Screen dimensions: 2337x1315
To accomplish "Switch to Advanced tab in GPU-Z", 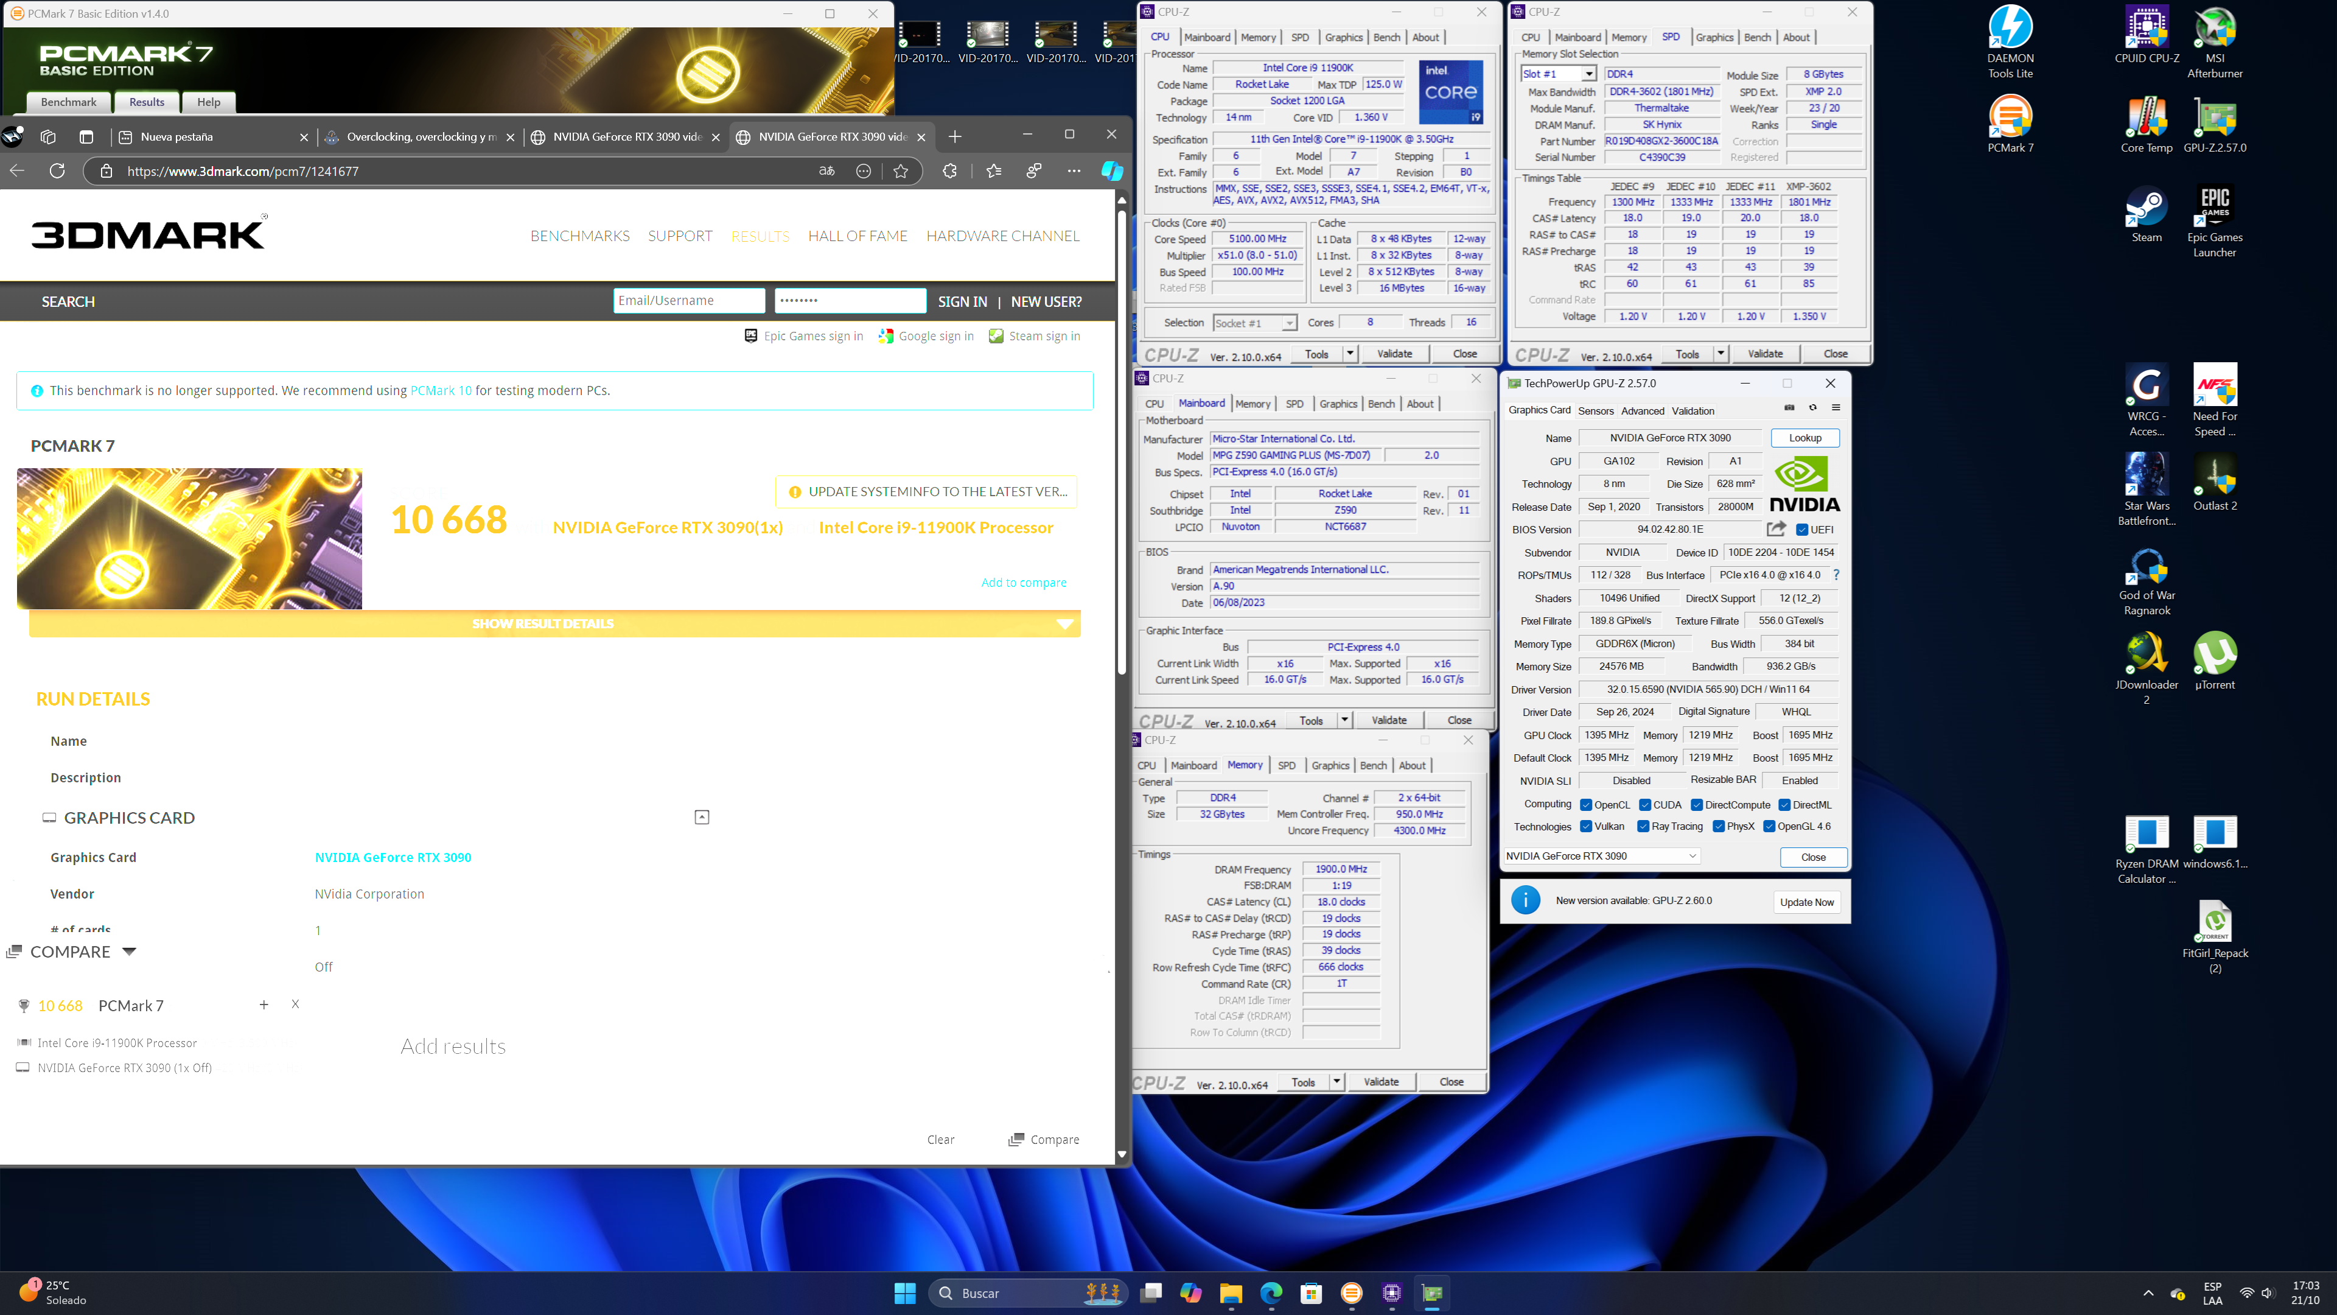I will click(1643, 410).
